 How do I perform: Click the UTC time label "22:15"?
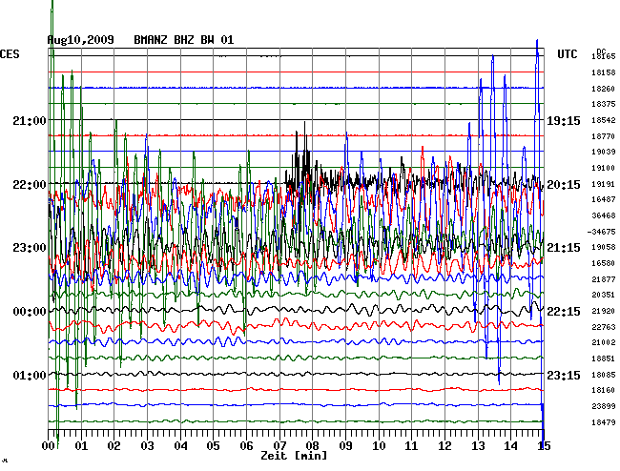pyautogui.click(x=564, y=312)
